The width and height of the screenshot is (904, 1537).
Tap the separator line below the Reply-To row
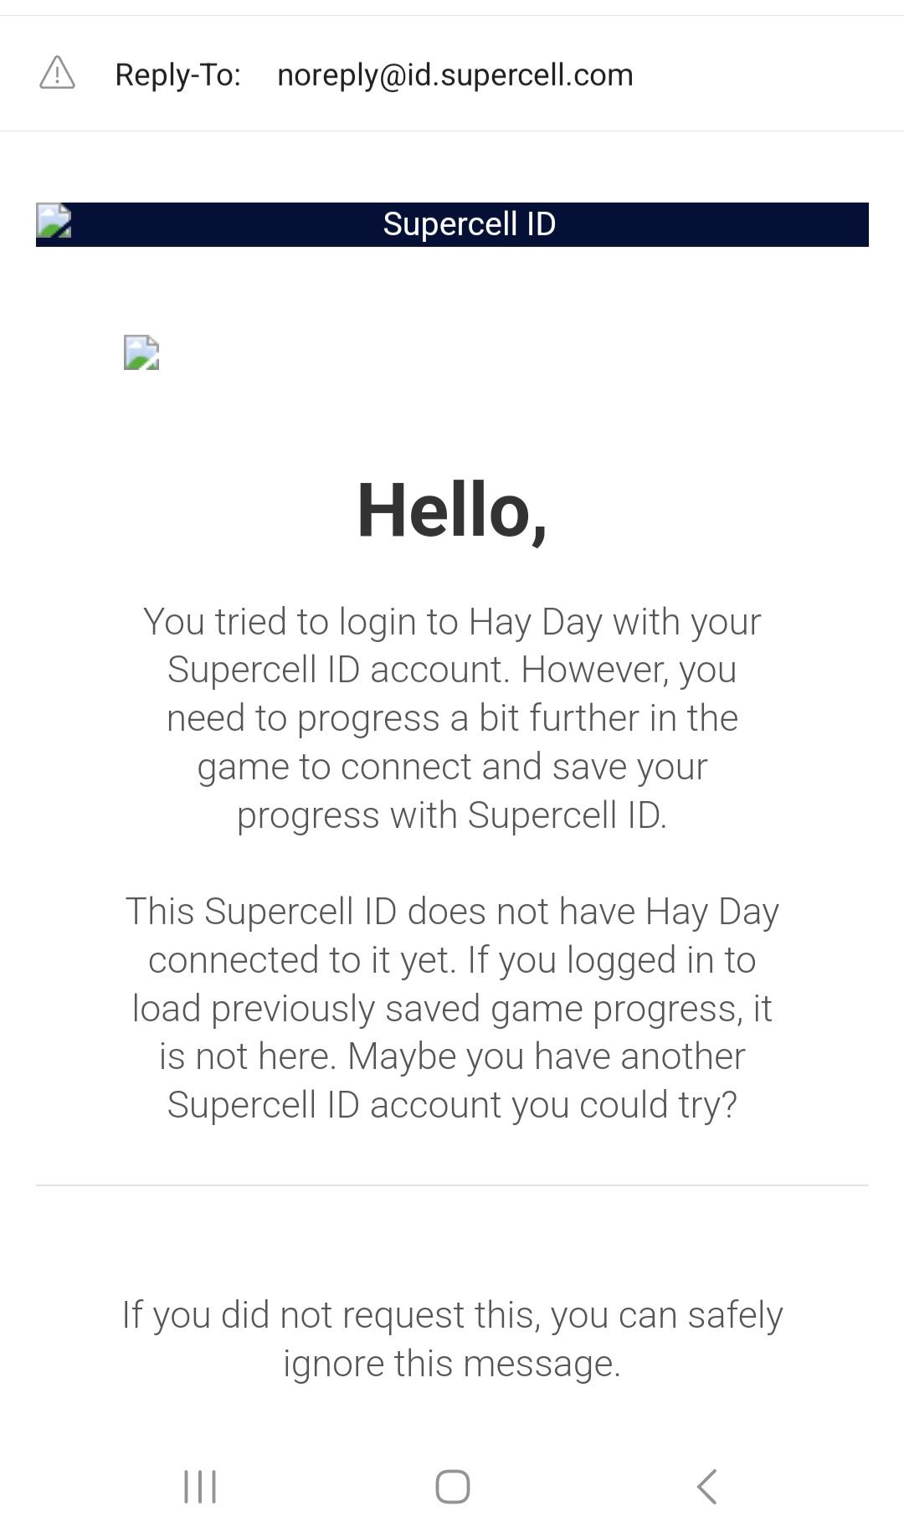pyautogui.click(x=452, y=131)
